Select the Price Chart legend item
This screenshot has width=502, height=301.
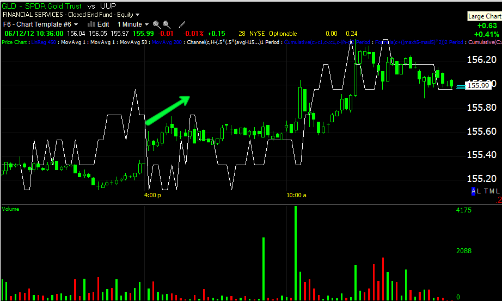tap(14, 42)
